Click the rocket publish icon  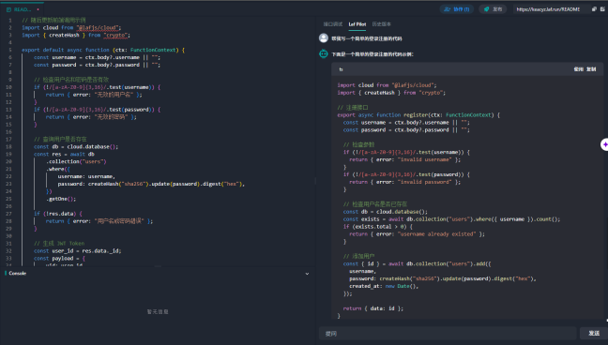click(x=486, y=9)
